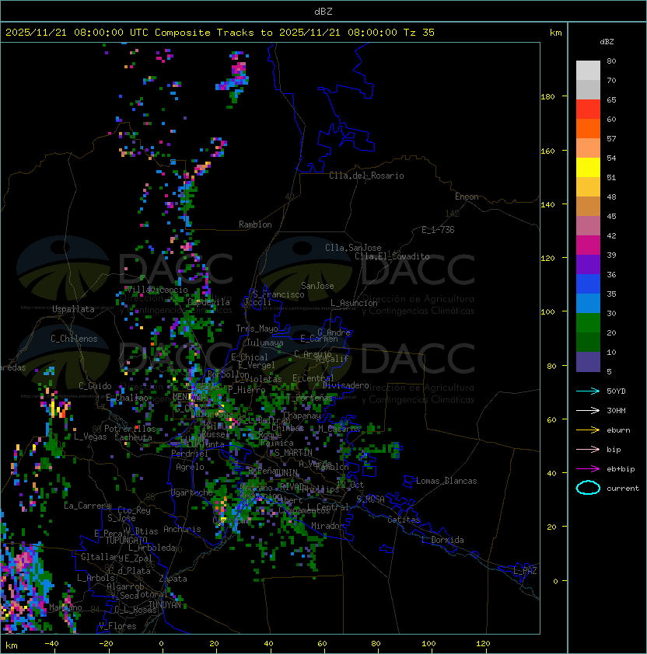Viewport: 647px width, 654px height.
Task: Select the 'Ugarteche' map label
Action: point(192,492)
